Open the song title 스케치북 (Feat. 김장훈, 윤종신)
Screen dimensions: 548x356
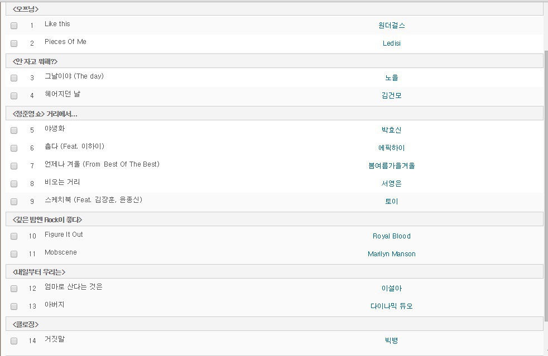(x=93, y=199)
